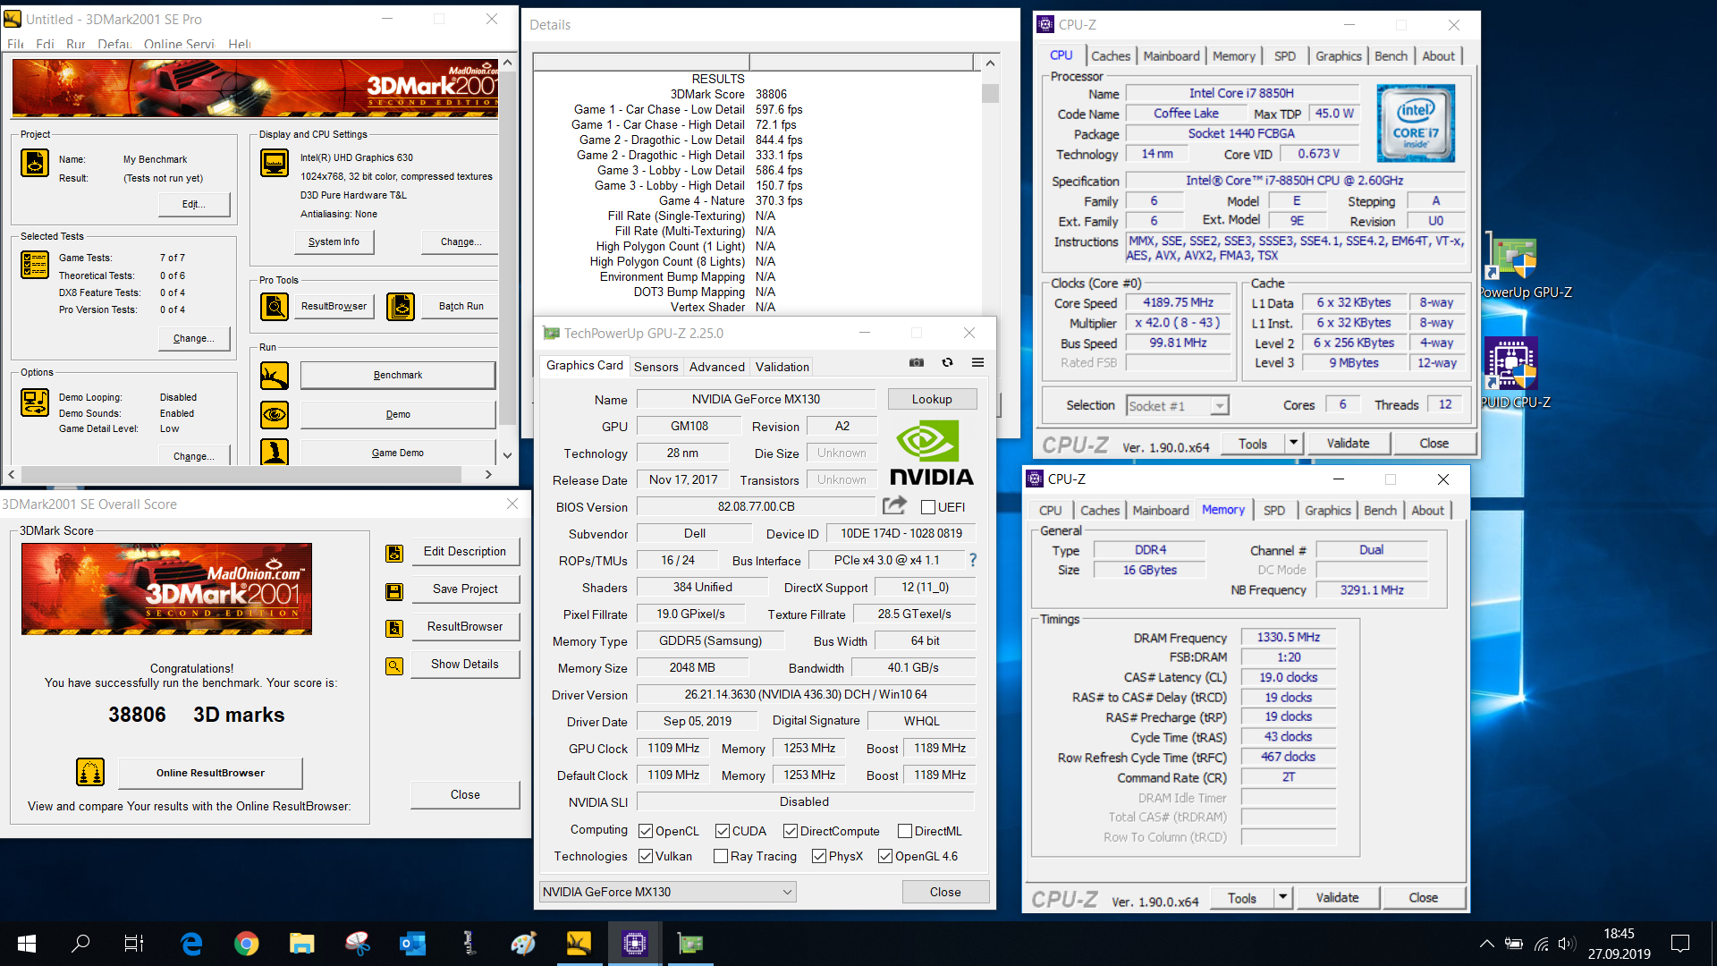
Task: Click the BIOS export share icon in GPU-Z
Action: click(895, 505)
